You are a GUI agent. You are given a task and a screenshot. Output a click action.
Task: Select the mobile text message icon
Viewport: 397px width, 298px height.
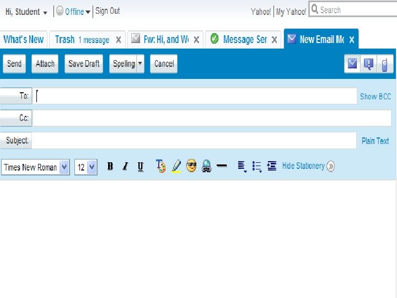pyautogui.click(x=385, y=64)
